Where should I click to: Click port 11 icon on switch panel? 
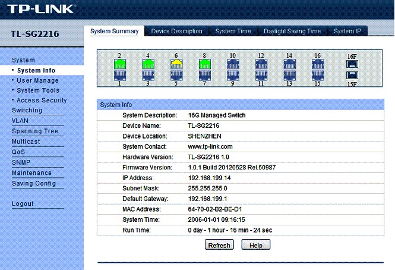click(261, 75)
